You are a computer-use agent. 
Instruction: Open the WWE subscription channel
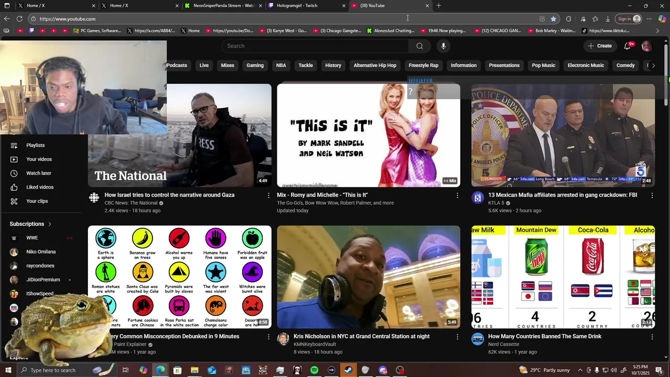[32, 238]
